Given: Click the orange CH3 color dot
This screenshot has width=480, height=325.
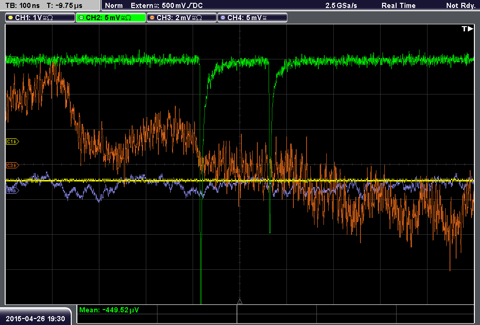Looking at the screenshot, I should [152, 18].
